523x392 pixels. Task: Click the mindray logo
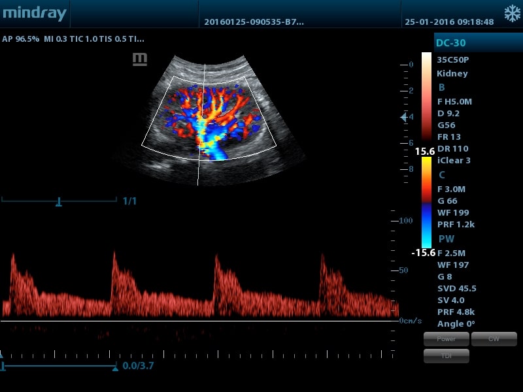[x=33, y=14]
